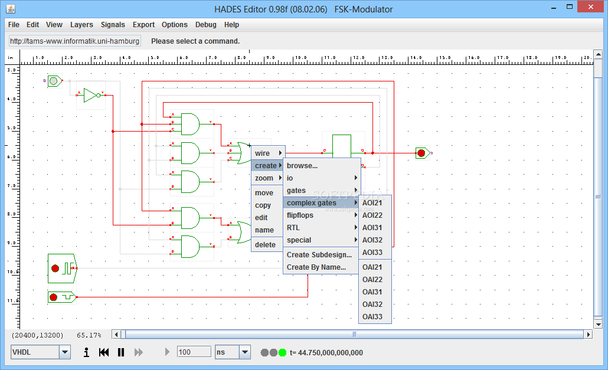Select Create By Name... entry

[x=322, y=267]
